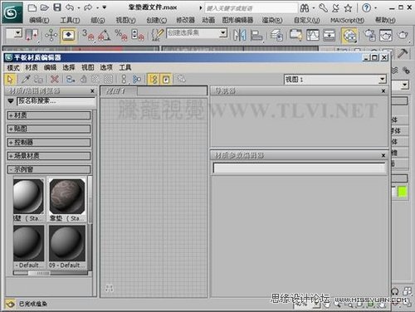The image size is (415, 312).
Task: Toggle Percent Snap in main toolbar
Action: pos(121,35)
